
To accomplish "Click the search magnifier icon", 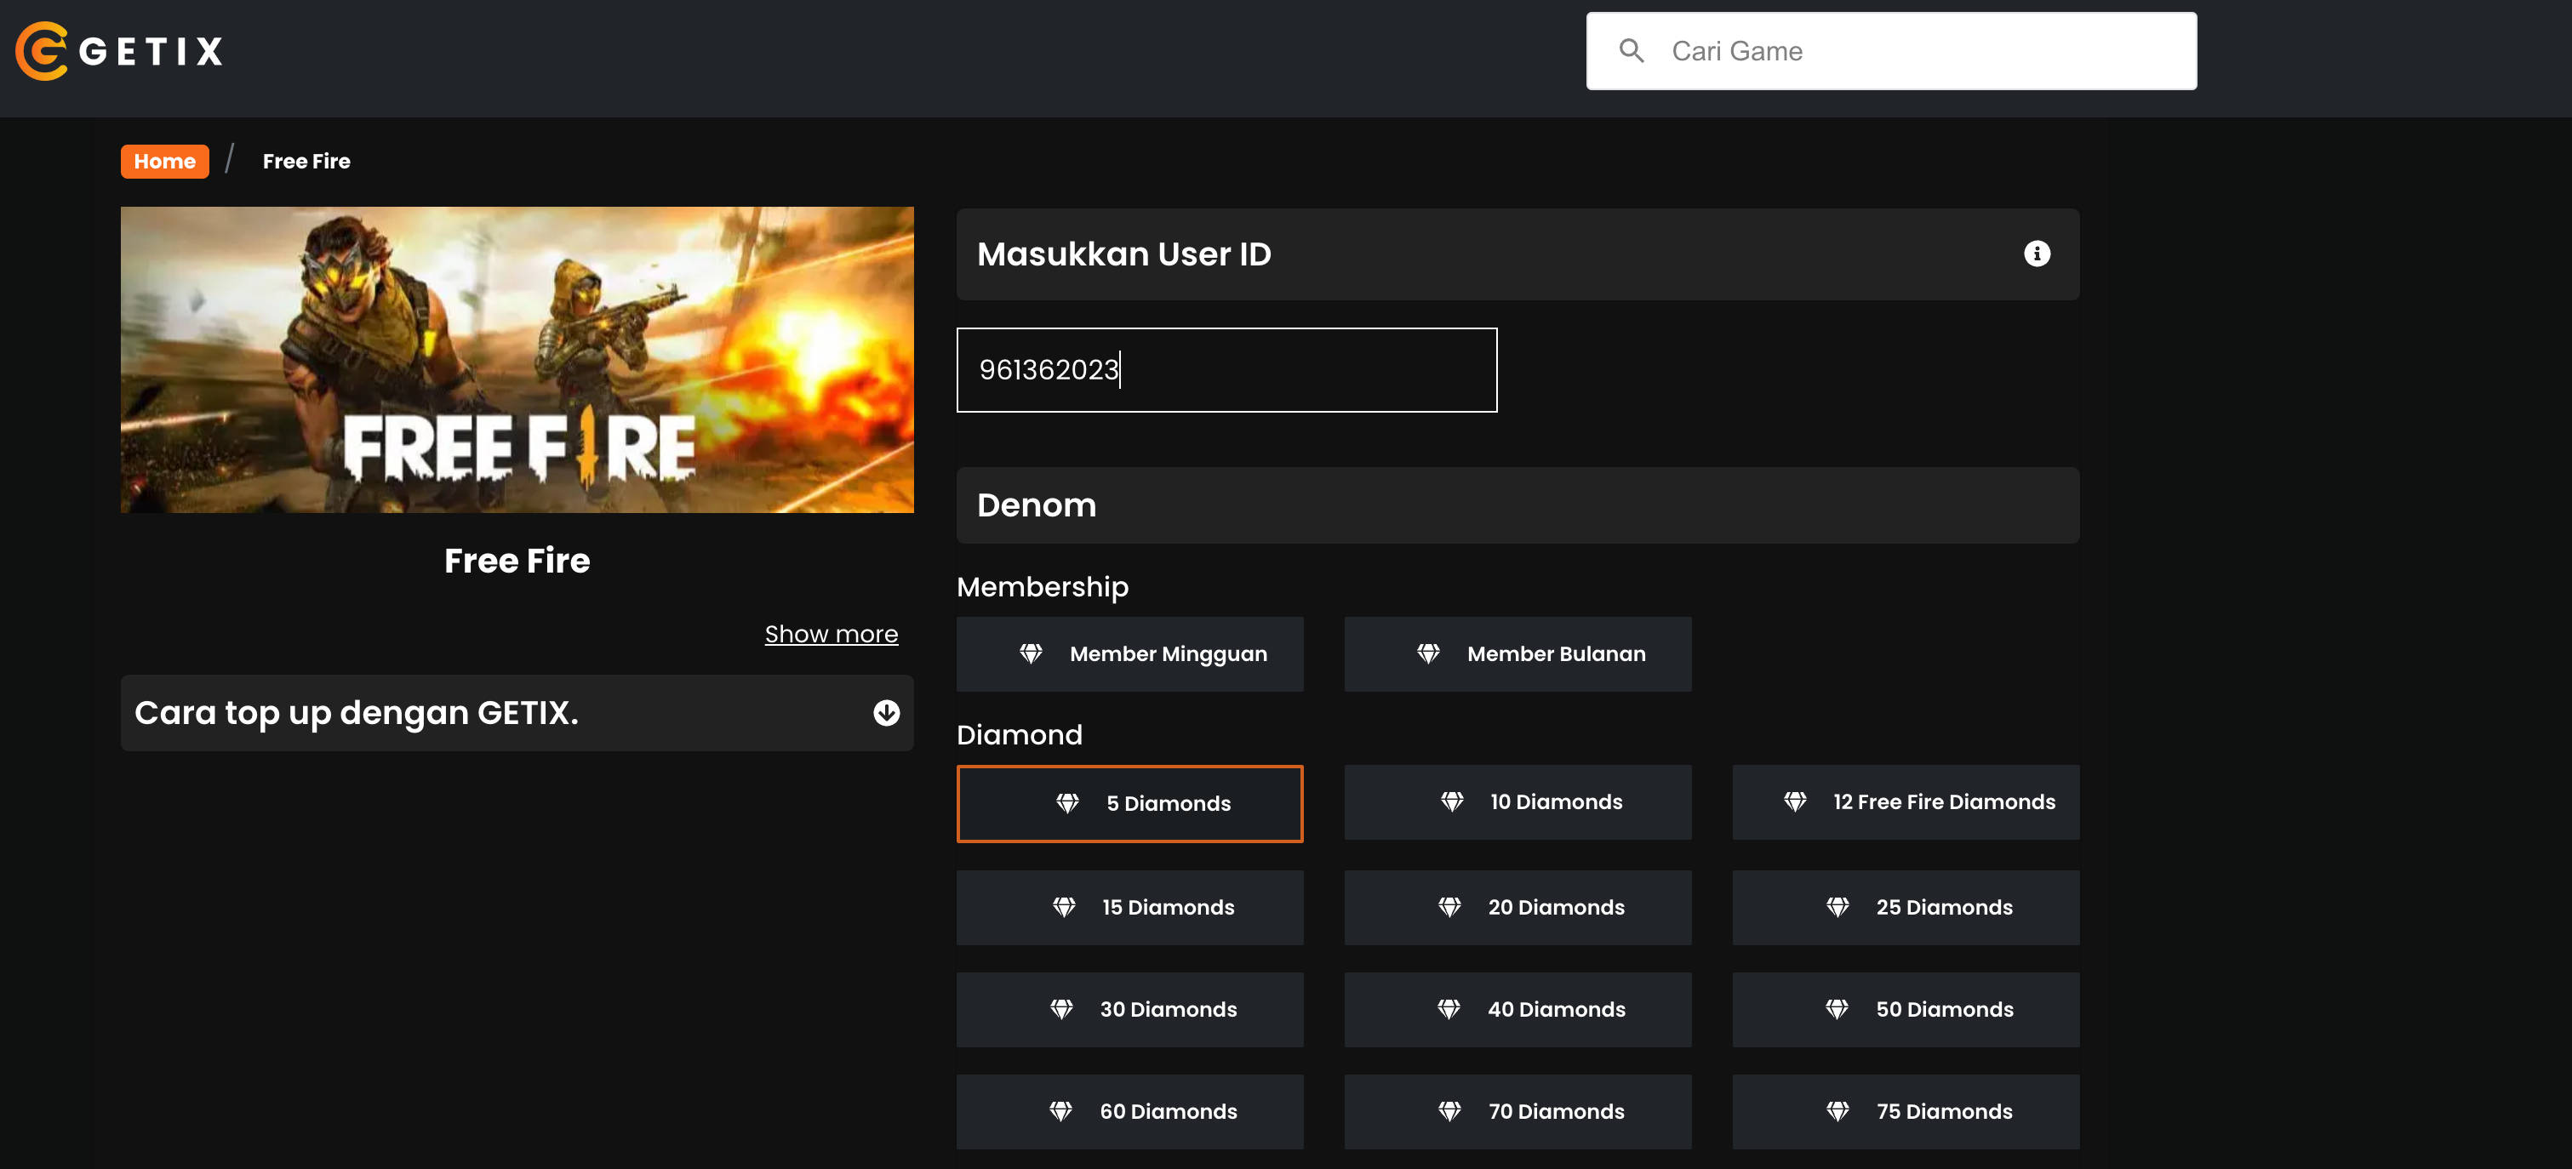I will tap(1632, 51).
